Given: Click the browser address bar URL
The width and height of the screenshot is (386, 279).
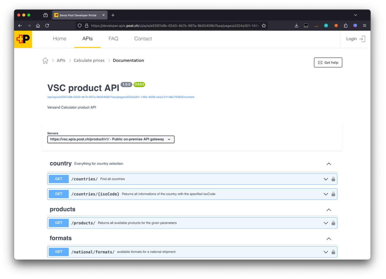Looking at the screenshot, I should pyautogui.click(x=175, y=26).
